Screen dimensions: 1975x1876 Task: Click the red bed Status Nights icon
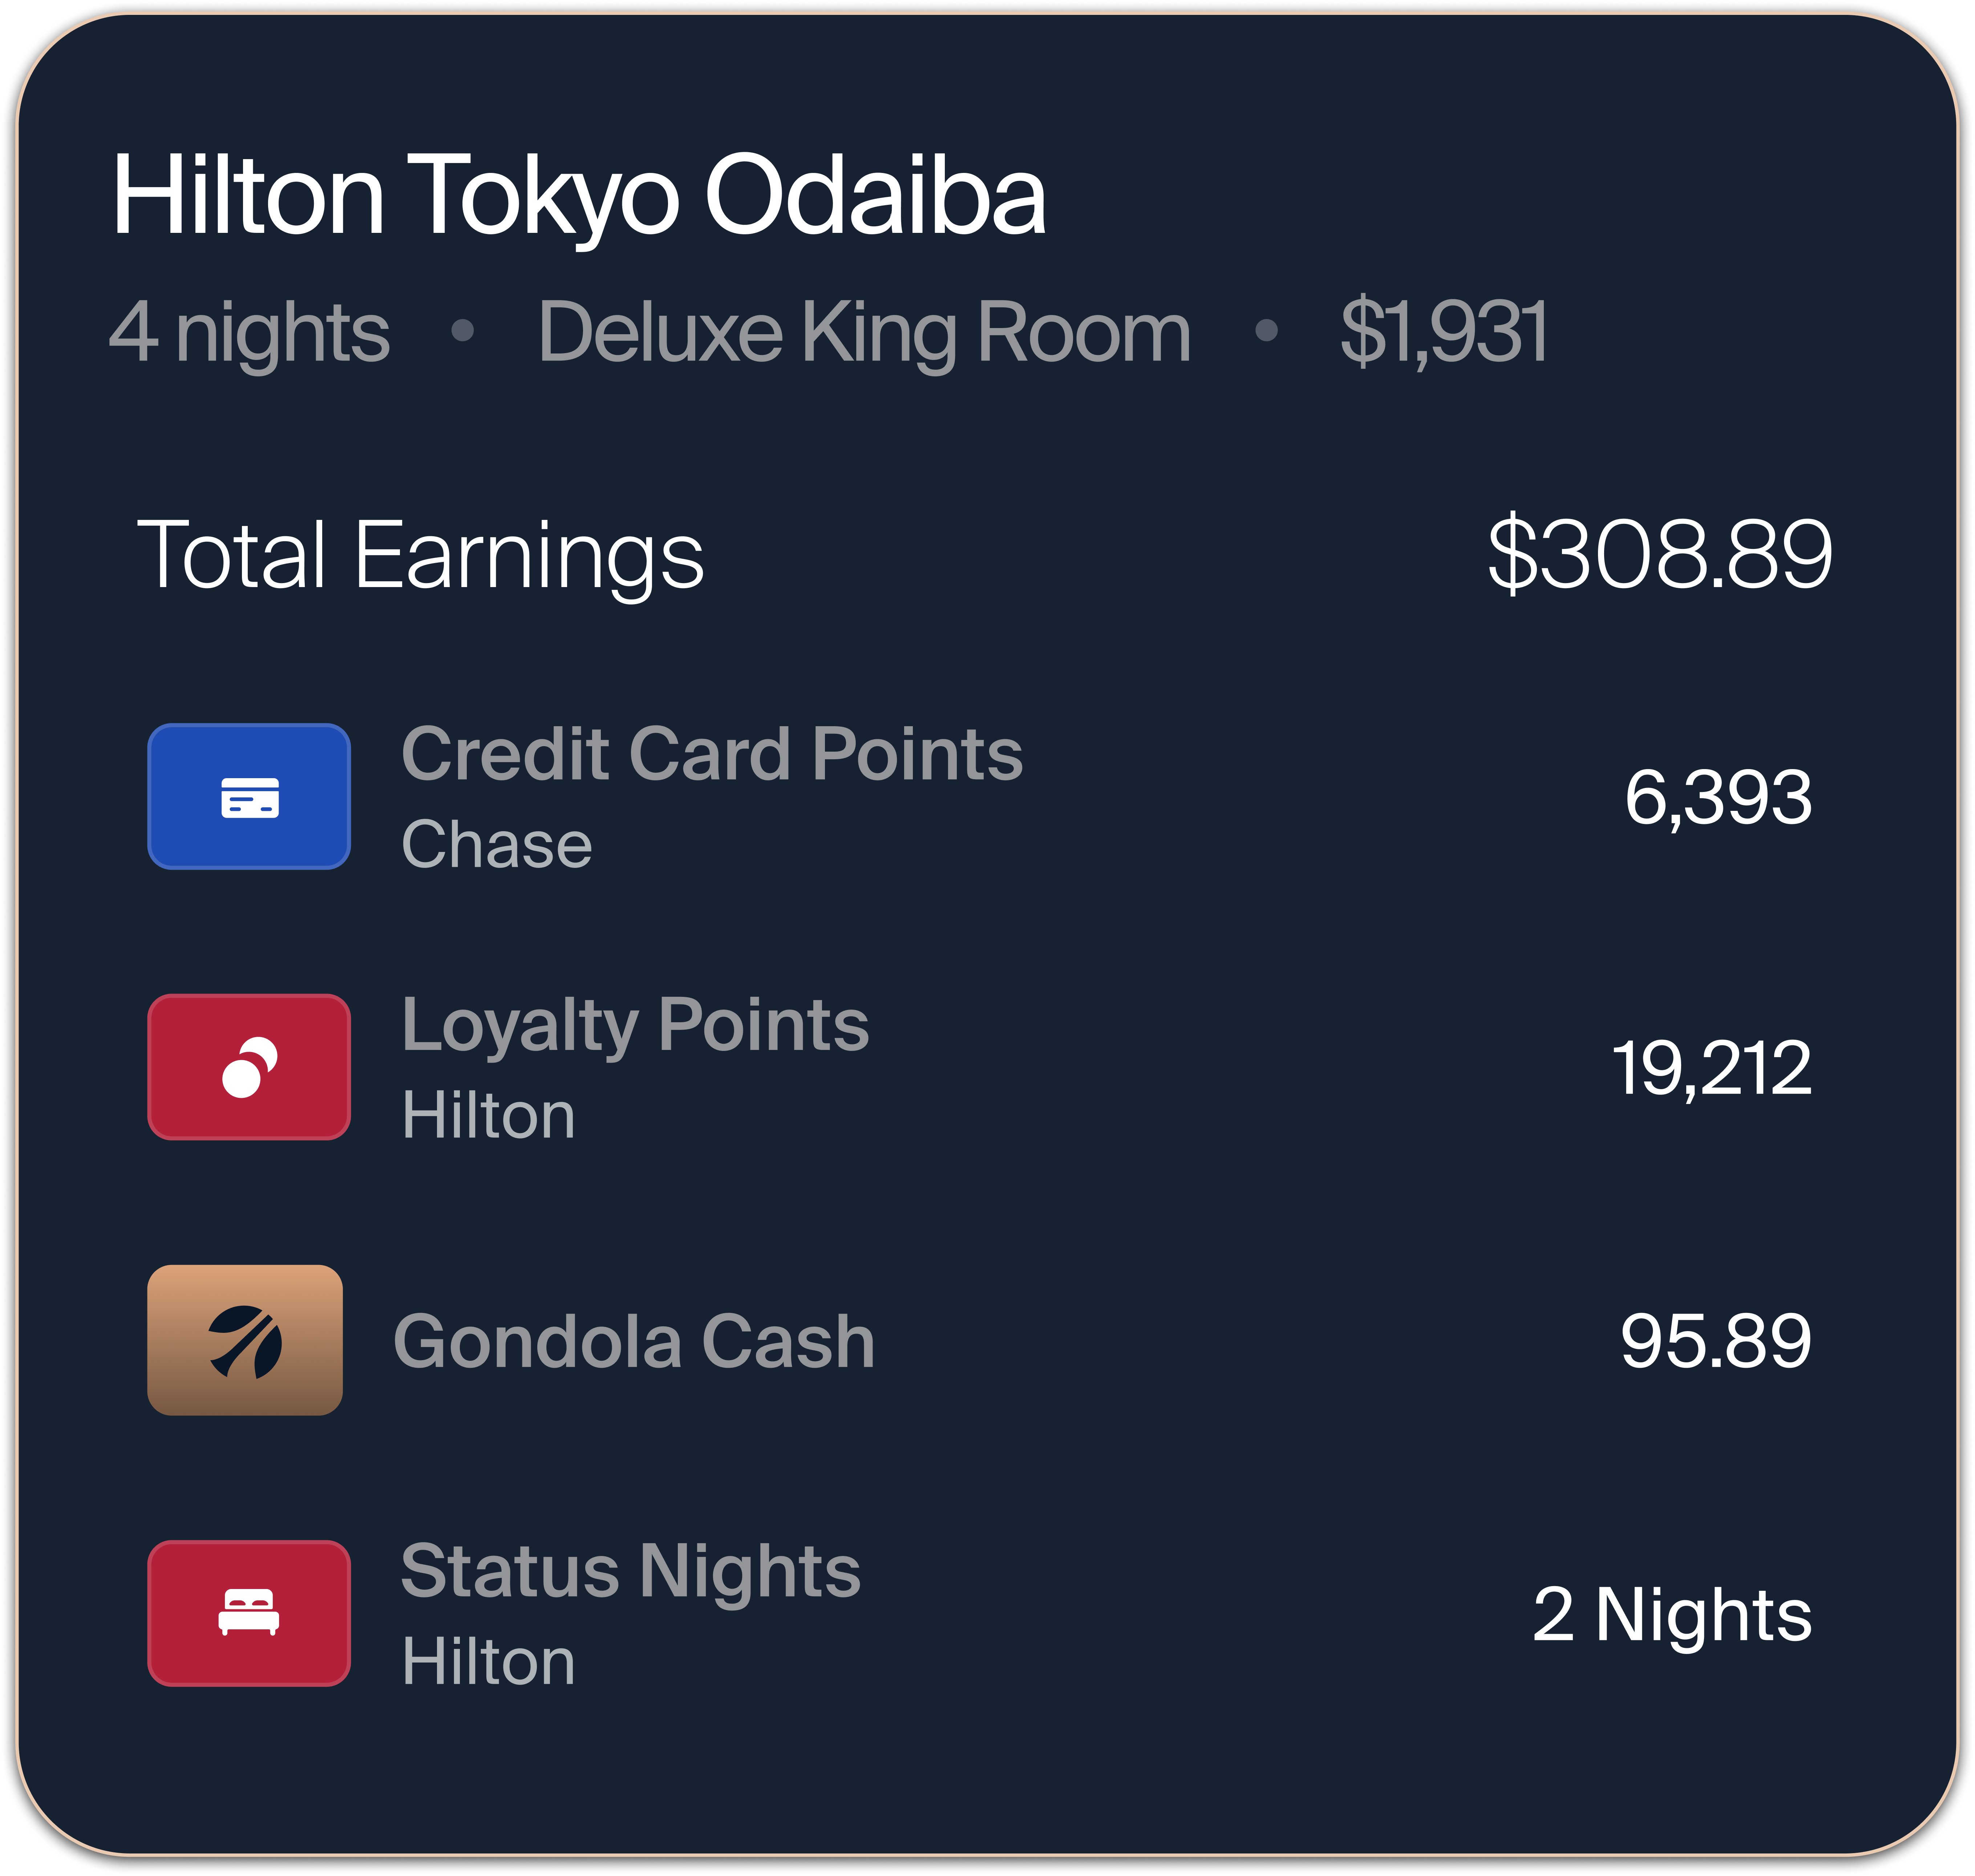click(249, 1613)
